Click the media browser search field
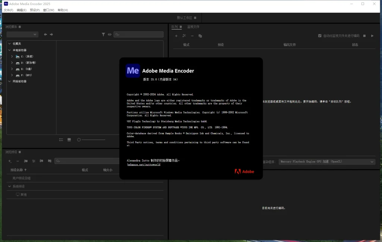Viewport: 382px width, 242px height. tap(138, 35)
